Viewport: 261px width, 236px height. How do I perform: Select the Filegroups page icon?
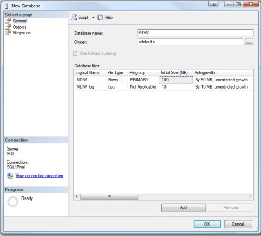8,33
